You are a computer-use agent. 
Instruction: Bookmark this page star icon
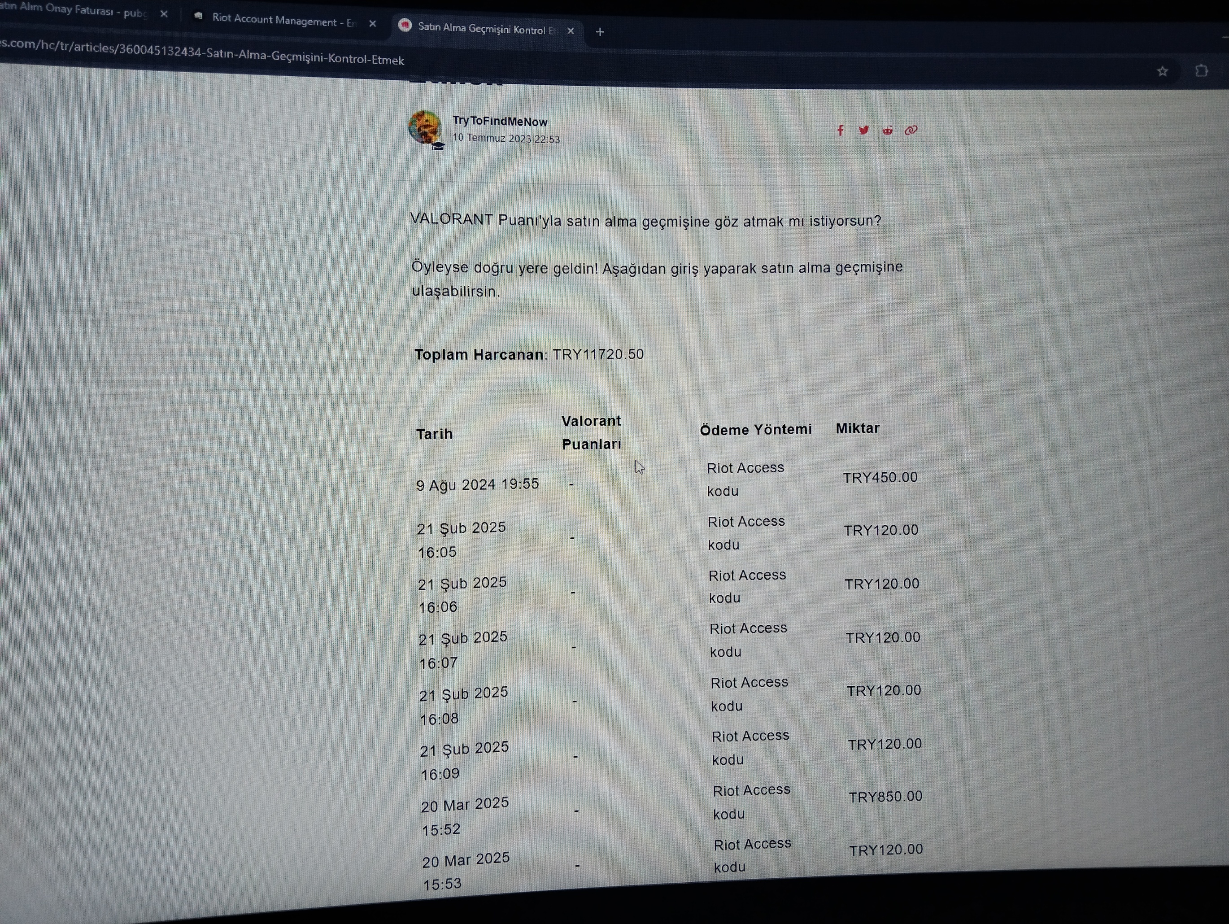1162,71
